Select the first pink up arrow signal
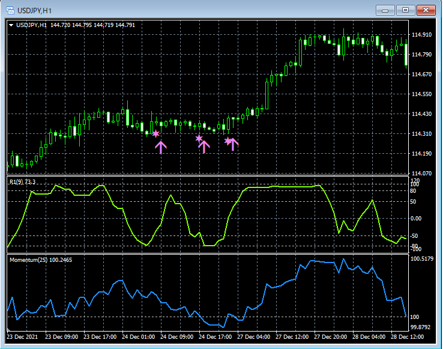The width and height of the screenshot is (443, 349). 161,147
